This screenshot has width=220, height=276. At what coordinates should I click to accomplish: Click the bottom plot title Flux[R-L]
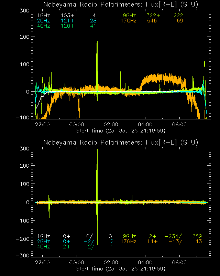[x=121, y=142]
